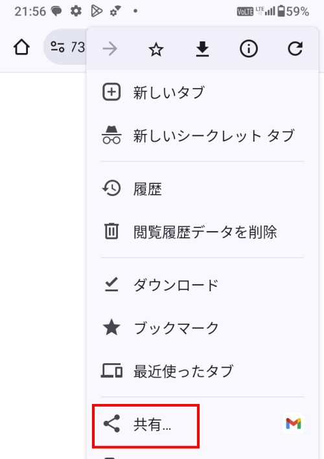Select 最近使ったタブ

click(x=202, y=371)
